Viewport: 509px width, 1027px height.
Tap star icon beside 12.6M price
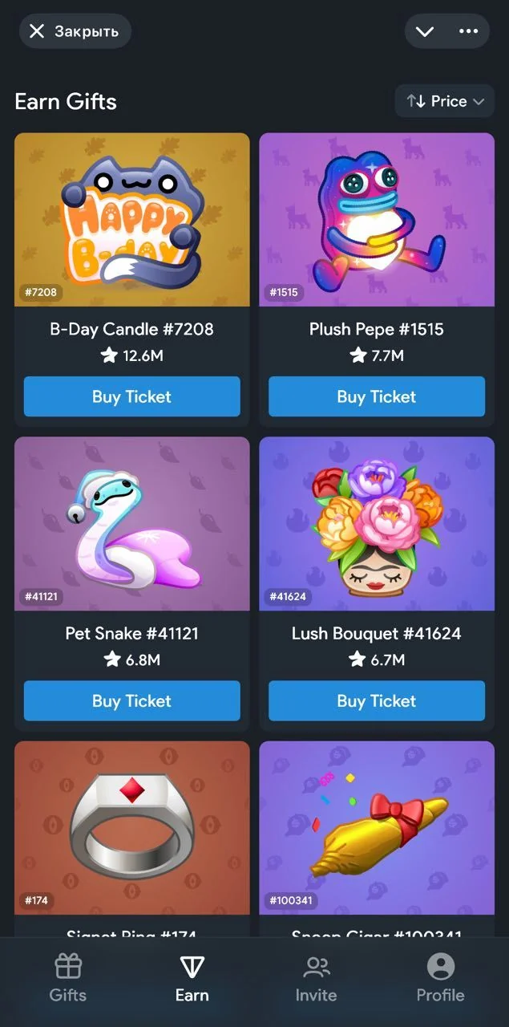pos(109,355)
